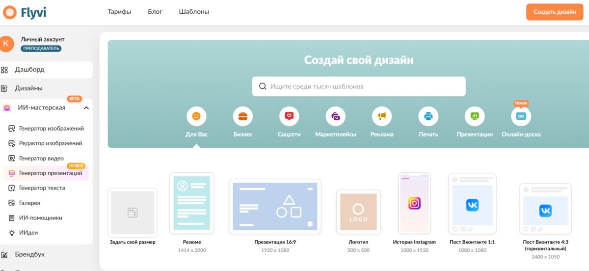Choose the История Instagram thumbnail

tap(414, 203)
